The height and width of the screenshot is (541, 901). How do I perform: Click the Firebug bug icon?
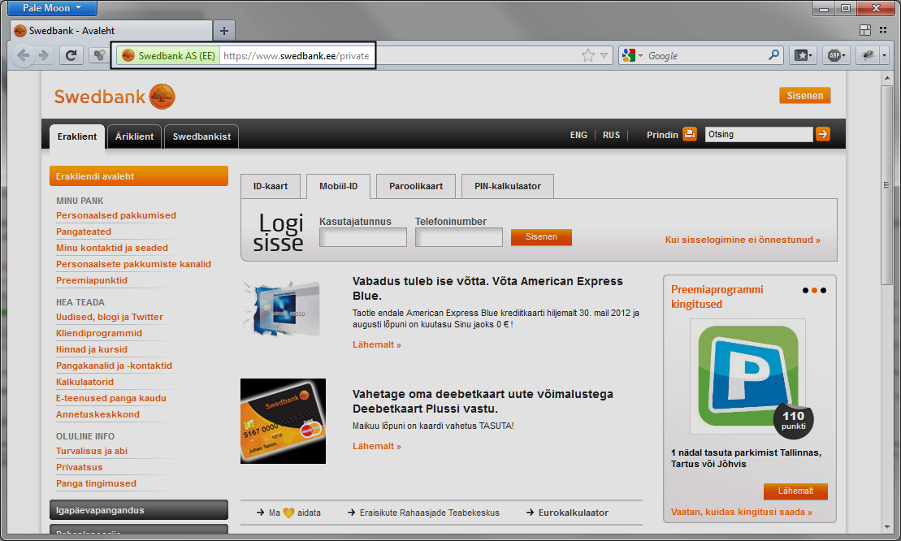tap(868, 55)
